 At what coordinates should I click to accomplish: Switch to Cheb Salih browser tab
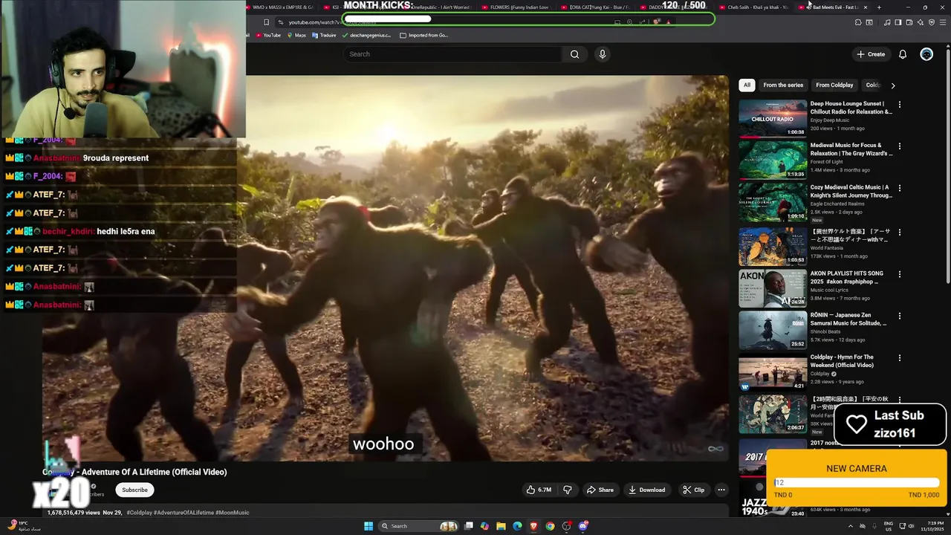[753, 7]
